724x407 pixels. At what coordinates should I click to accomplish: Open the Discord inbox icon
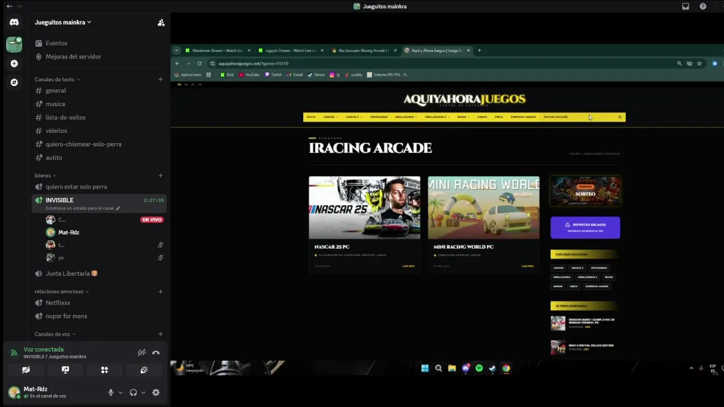tap(686, 6)
